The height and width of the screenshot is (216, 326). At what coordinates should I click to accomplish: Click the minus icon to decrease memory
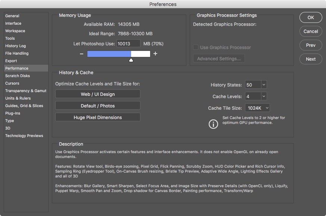[x=81, y=54]
